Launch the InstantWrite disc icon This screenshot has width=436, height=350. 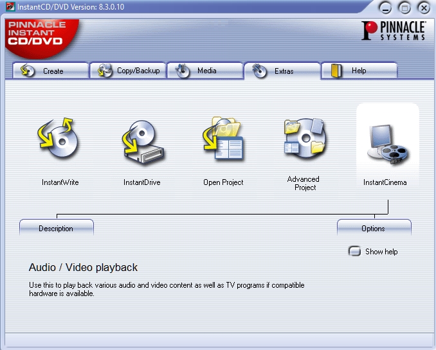59,138
